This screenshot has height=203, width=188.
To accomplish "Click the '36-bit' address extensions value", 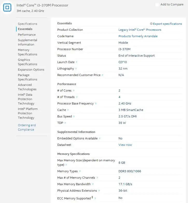I will 123,191.
